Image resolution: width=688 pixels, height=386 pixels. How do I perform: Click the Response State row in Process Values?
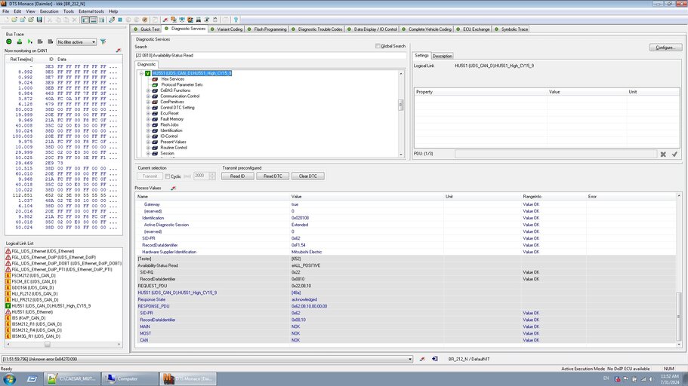[x=406, y=300]
